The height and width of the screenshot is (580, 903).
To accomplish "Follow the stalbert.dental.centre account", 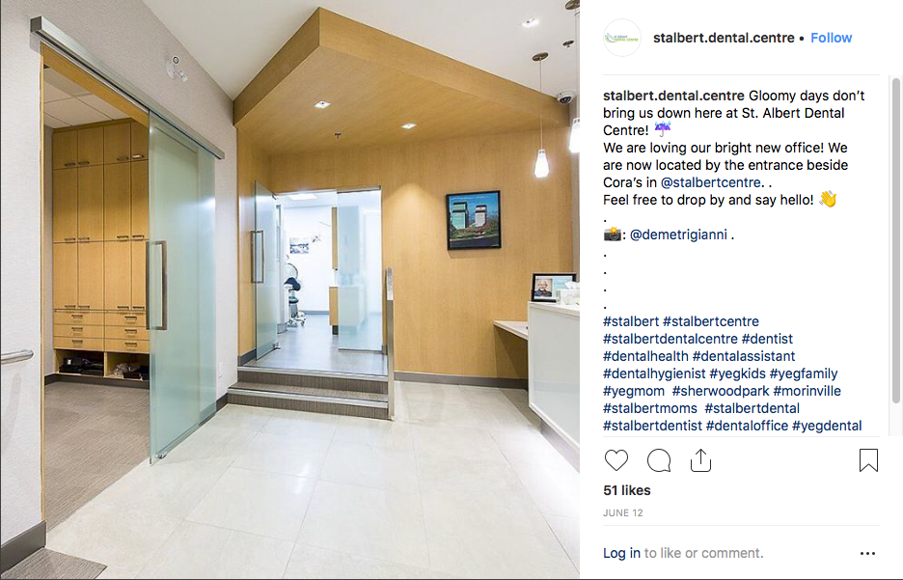I will coord(831,38).
